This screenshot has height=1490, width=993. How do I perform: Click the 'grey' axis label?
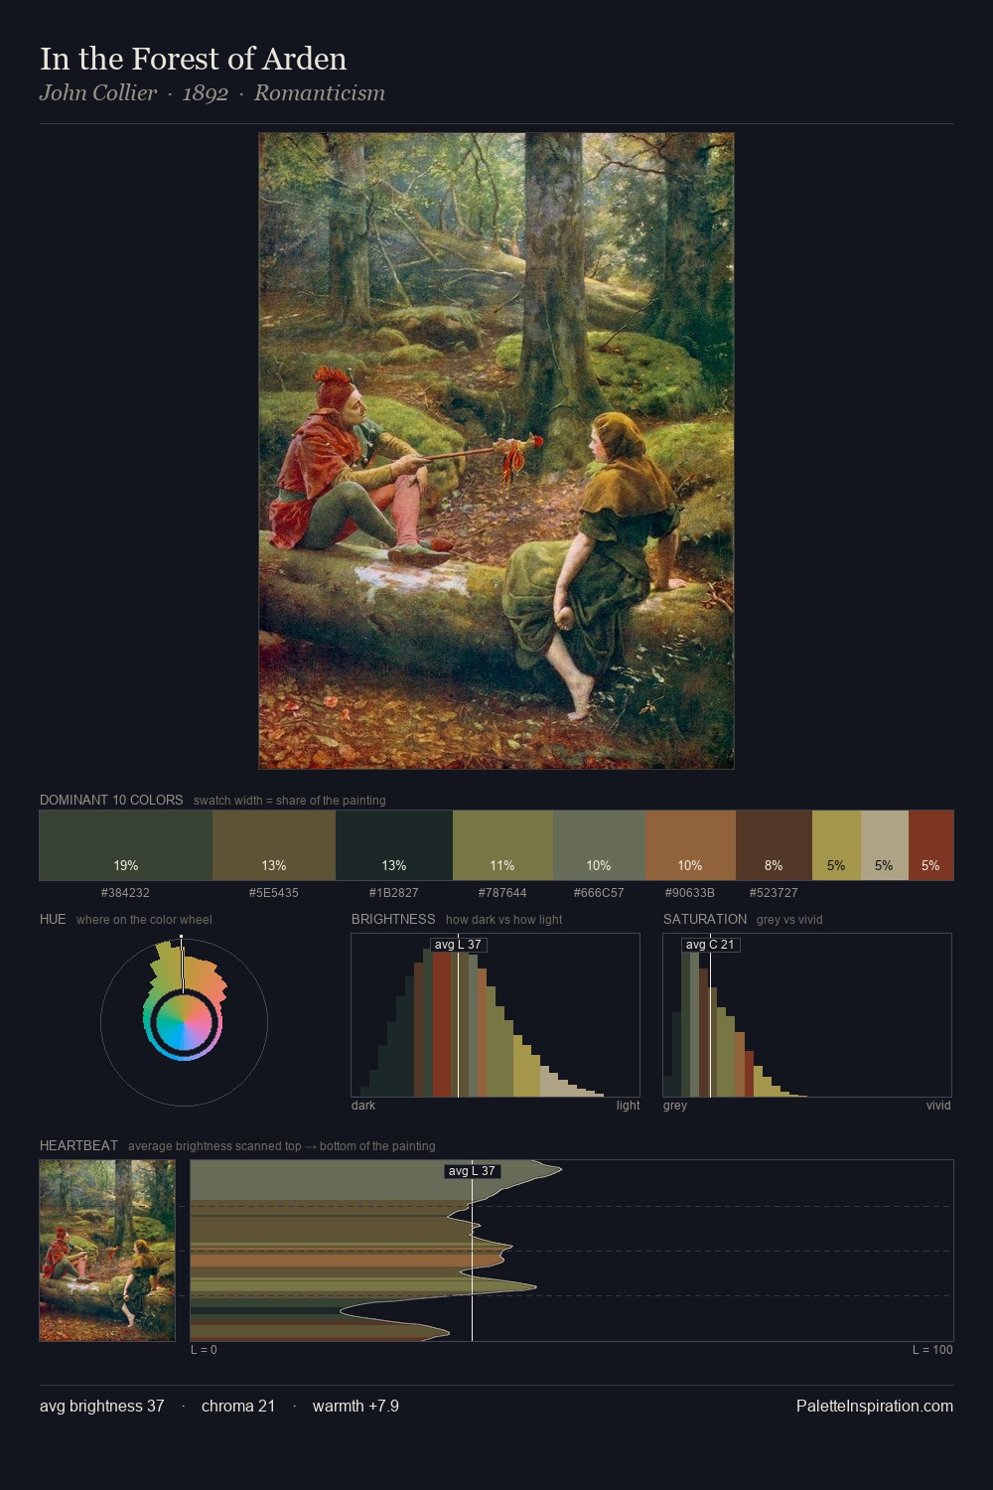[x=675, y=1106]
